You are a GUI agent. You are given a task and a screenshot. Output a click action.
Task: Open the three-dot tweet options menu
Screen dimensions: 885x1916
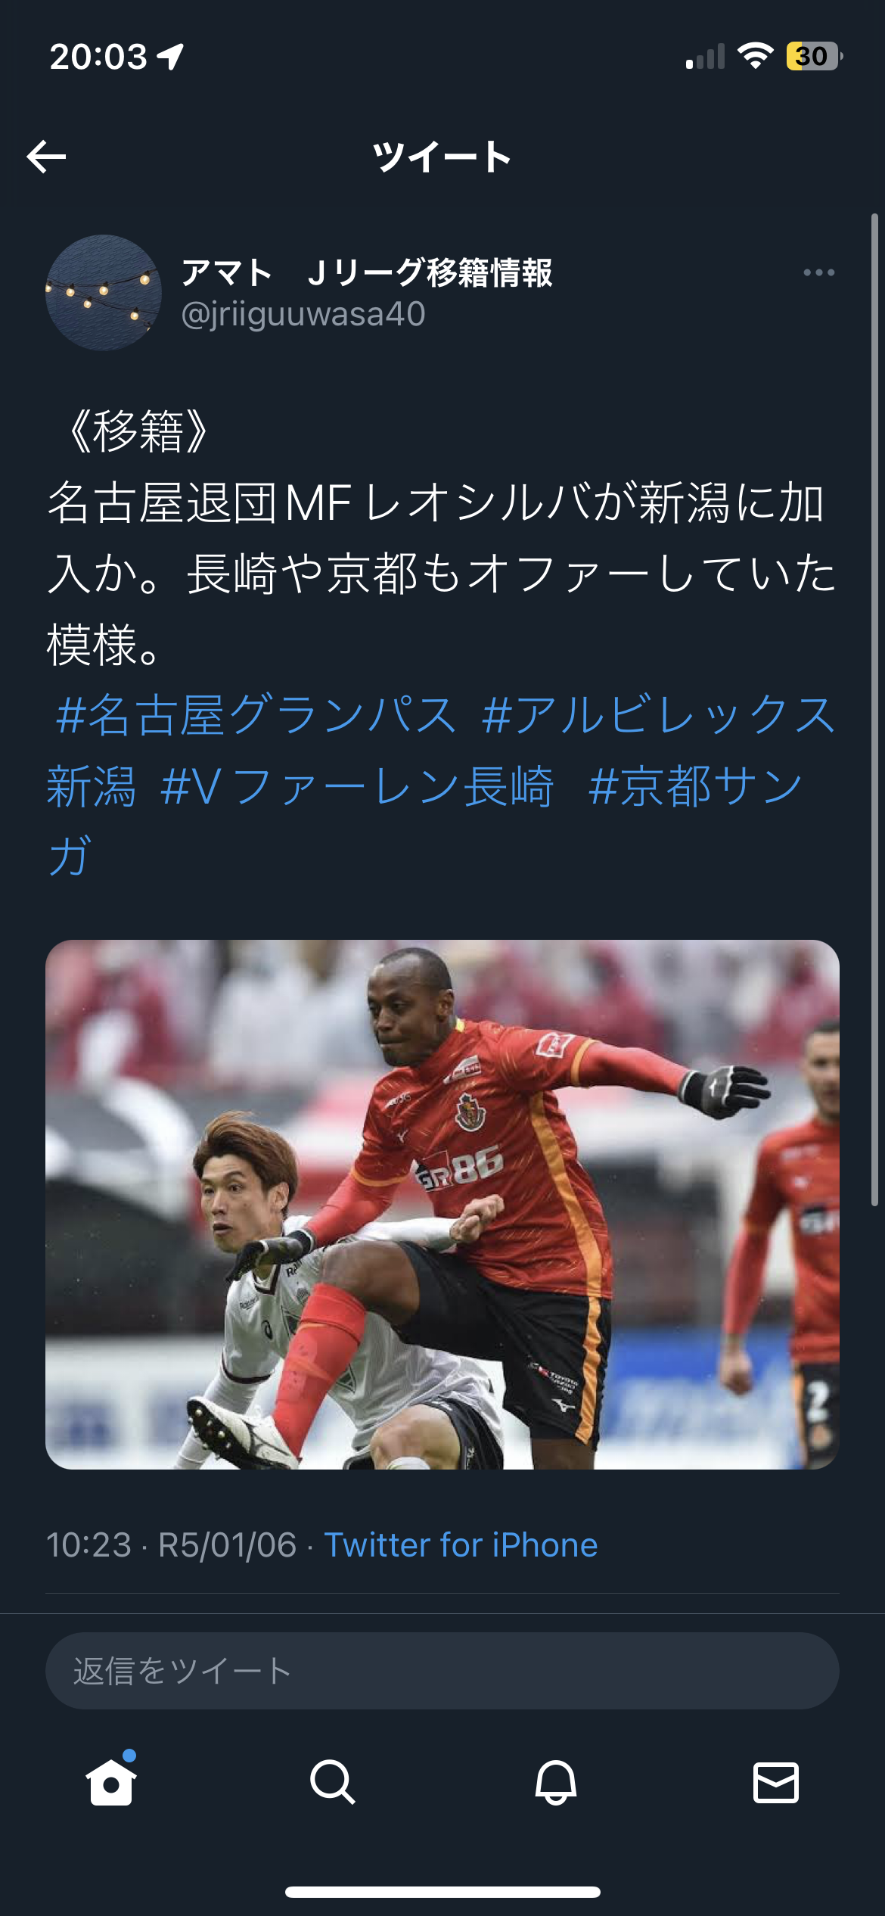(x=818, y=272)
